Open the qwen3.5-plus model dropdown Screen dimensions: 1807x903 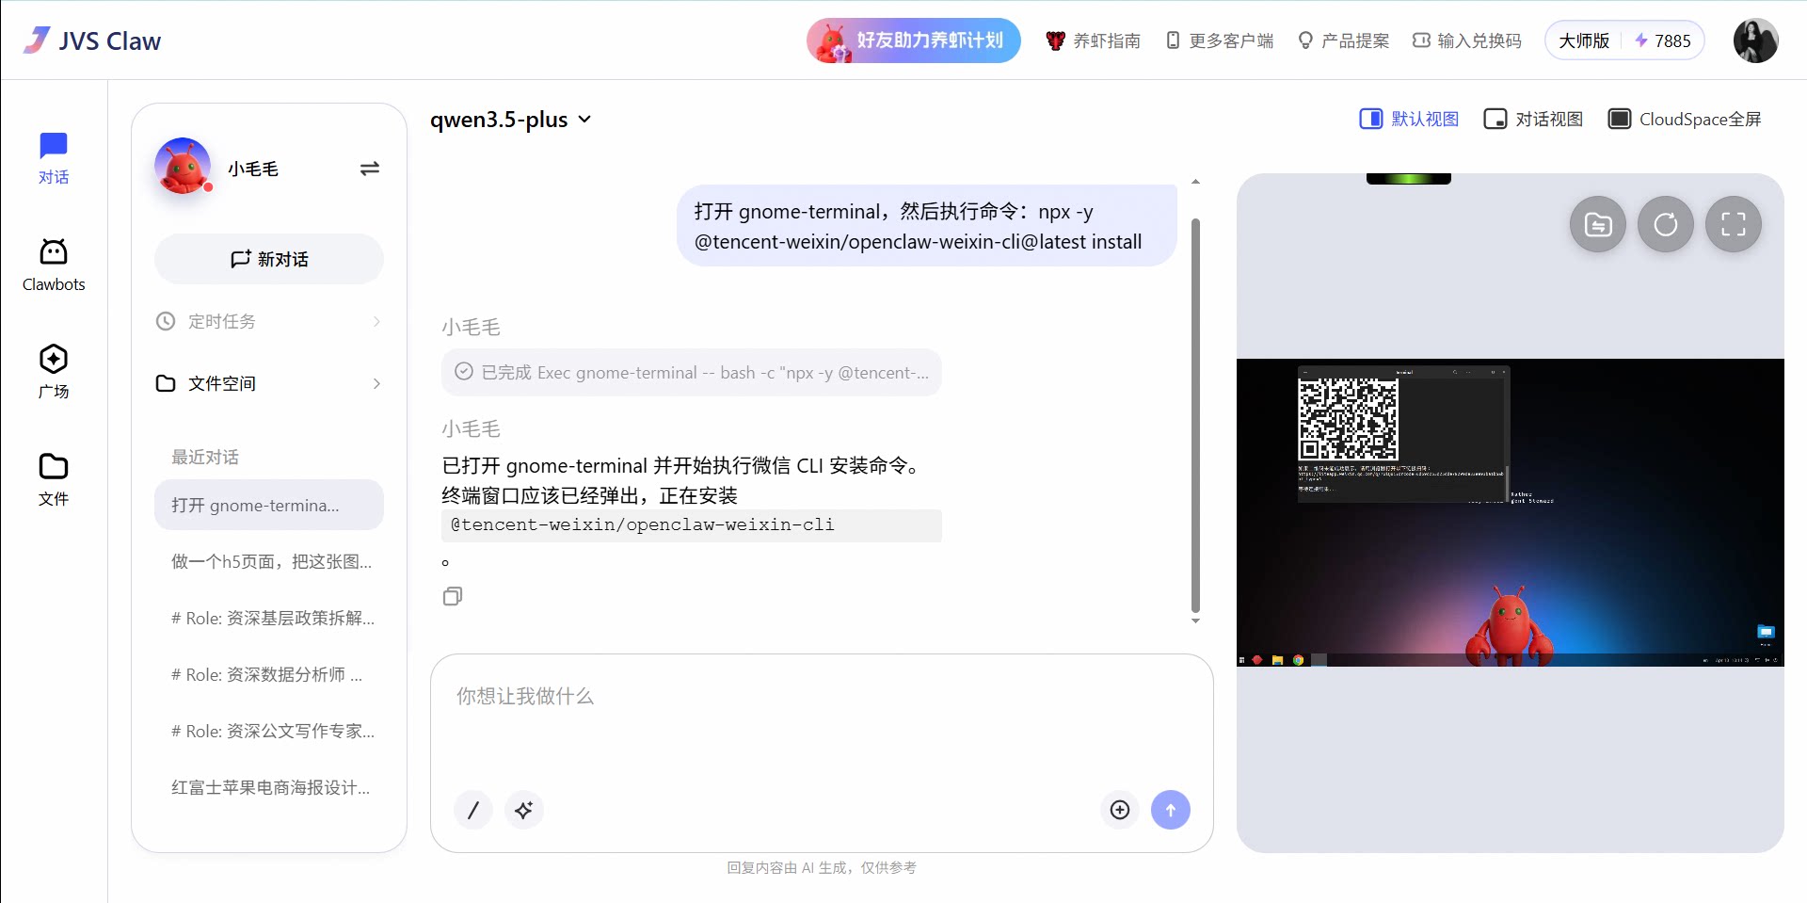[511, 120]
